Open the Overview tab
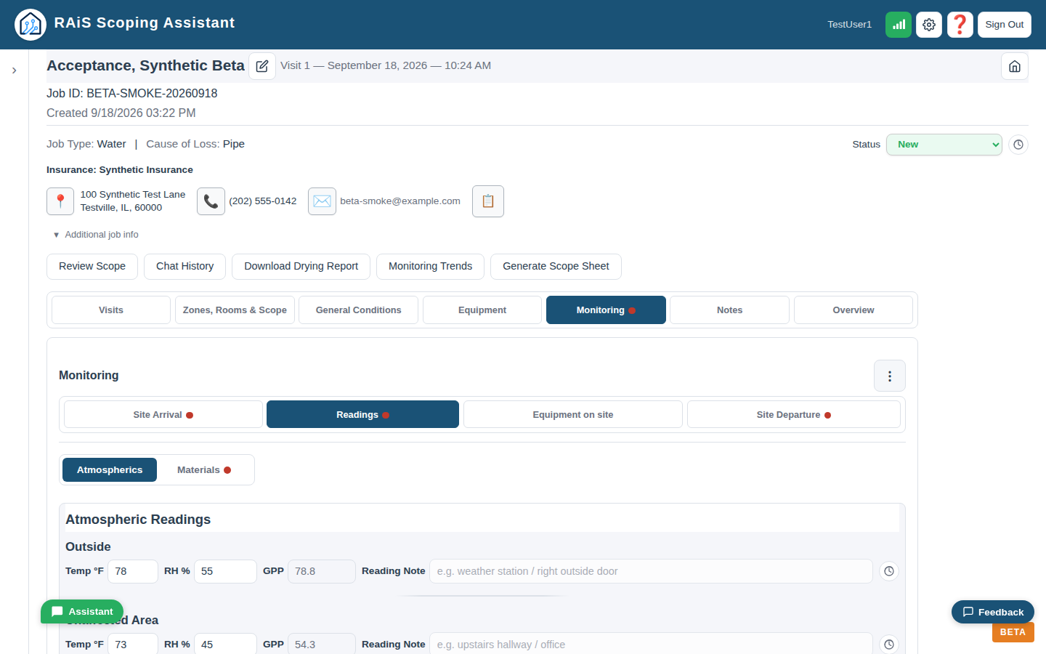 point(854,310)
